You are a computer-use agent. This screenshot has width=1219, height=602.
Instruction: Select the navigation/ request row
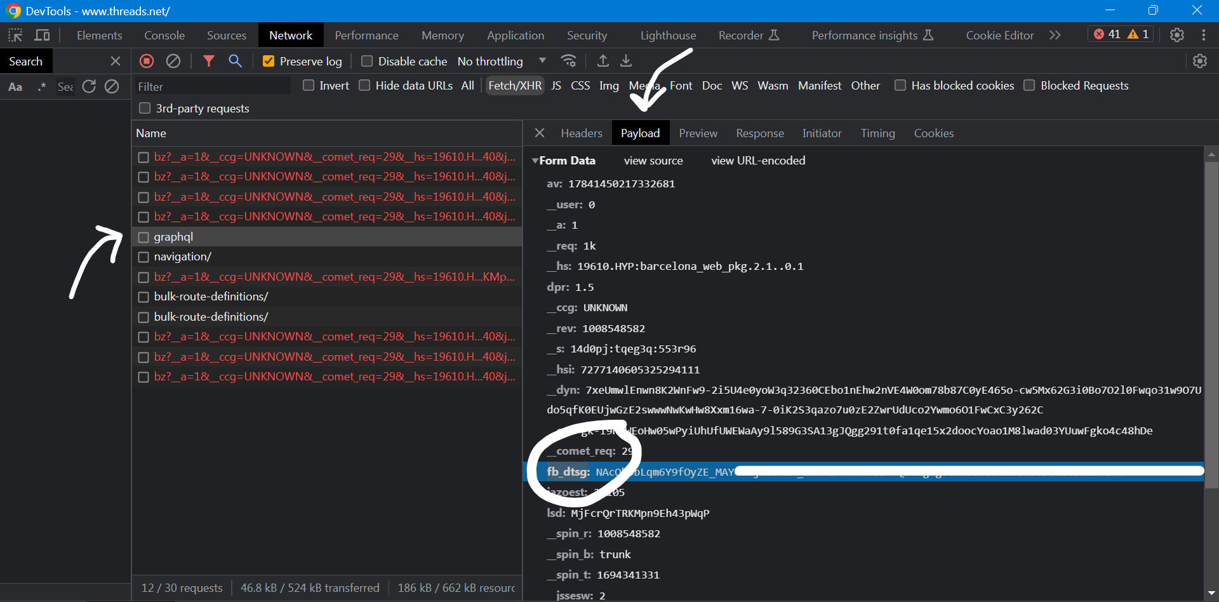pos(327,257)
